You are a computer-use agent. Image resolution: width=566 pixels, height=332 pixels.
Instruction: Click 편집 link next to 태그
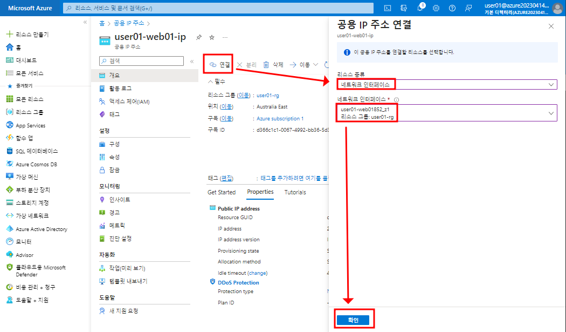click(x=227, y=178)
